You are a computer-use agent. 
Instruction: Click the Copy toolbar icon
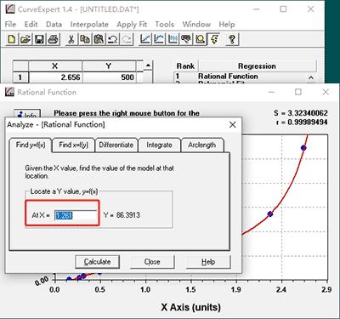85,39
